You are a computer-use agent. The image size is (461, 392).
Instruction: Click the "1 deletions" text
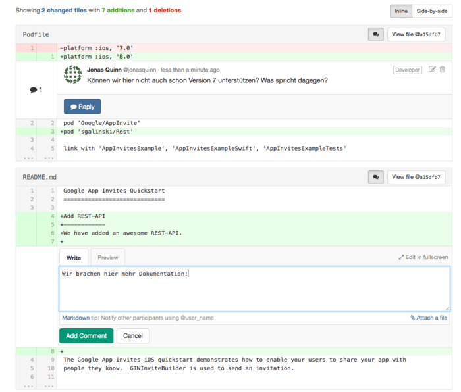pos(165,11)
